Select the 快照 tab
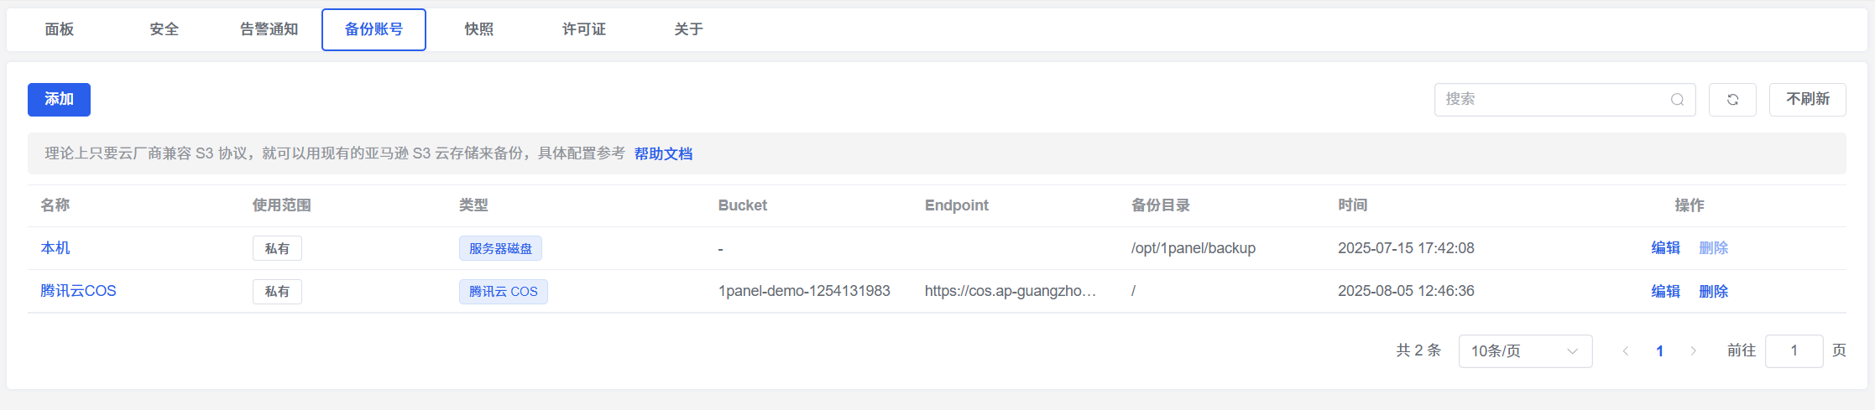The width and height of the screenshot is (1875, 410). click(479, 29)
